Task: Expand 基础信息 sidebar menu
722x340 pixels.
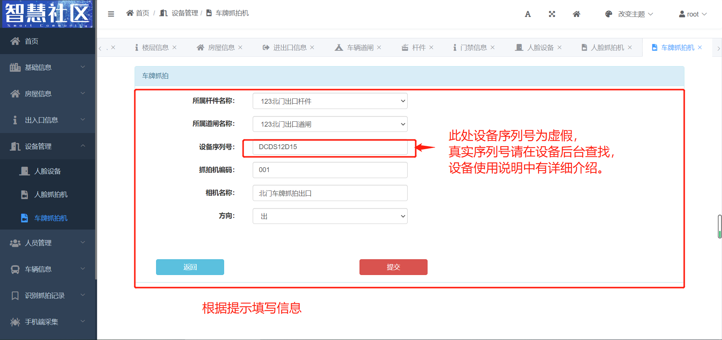Action: point(47,67)
